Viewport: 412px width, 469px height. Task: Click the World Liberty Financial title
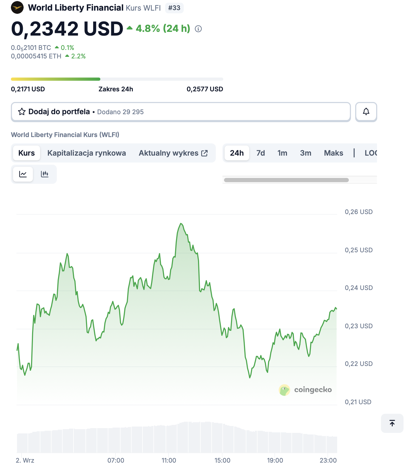tap(76, 8)
